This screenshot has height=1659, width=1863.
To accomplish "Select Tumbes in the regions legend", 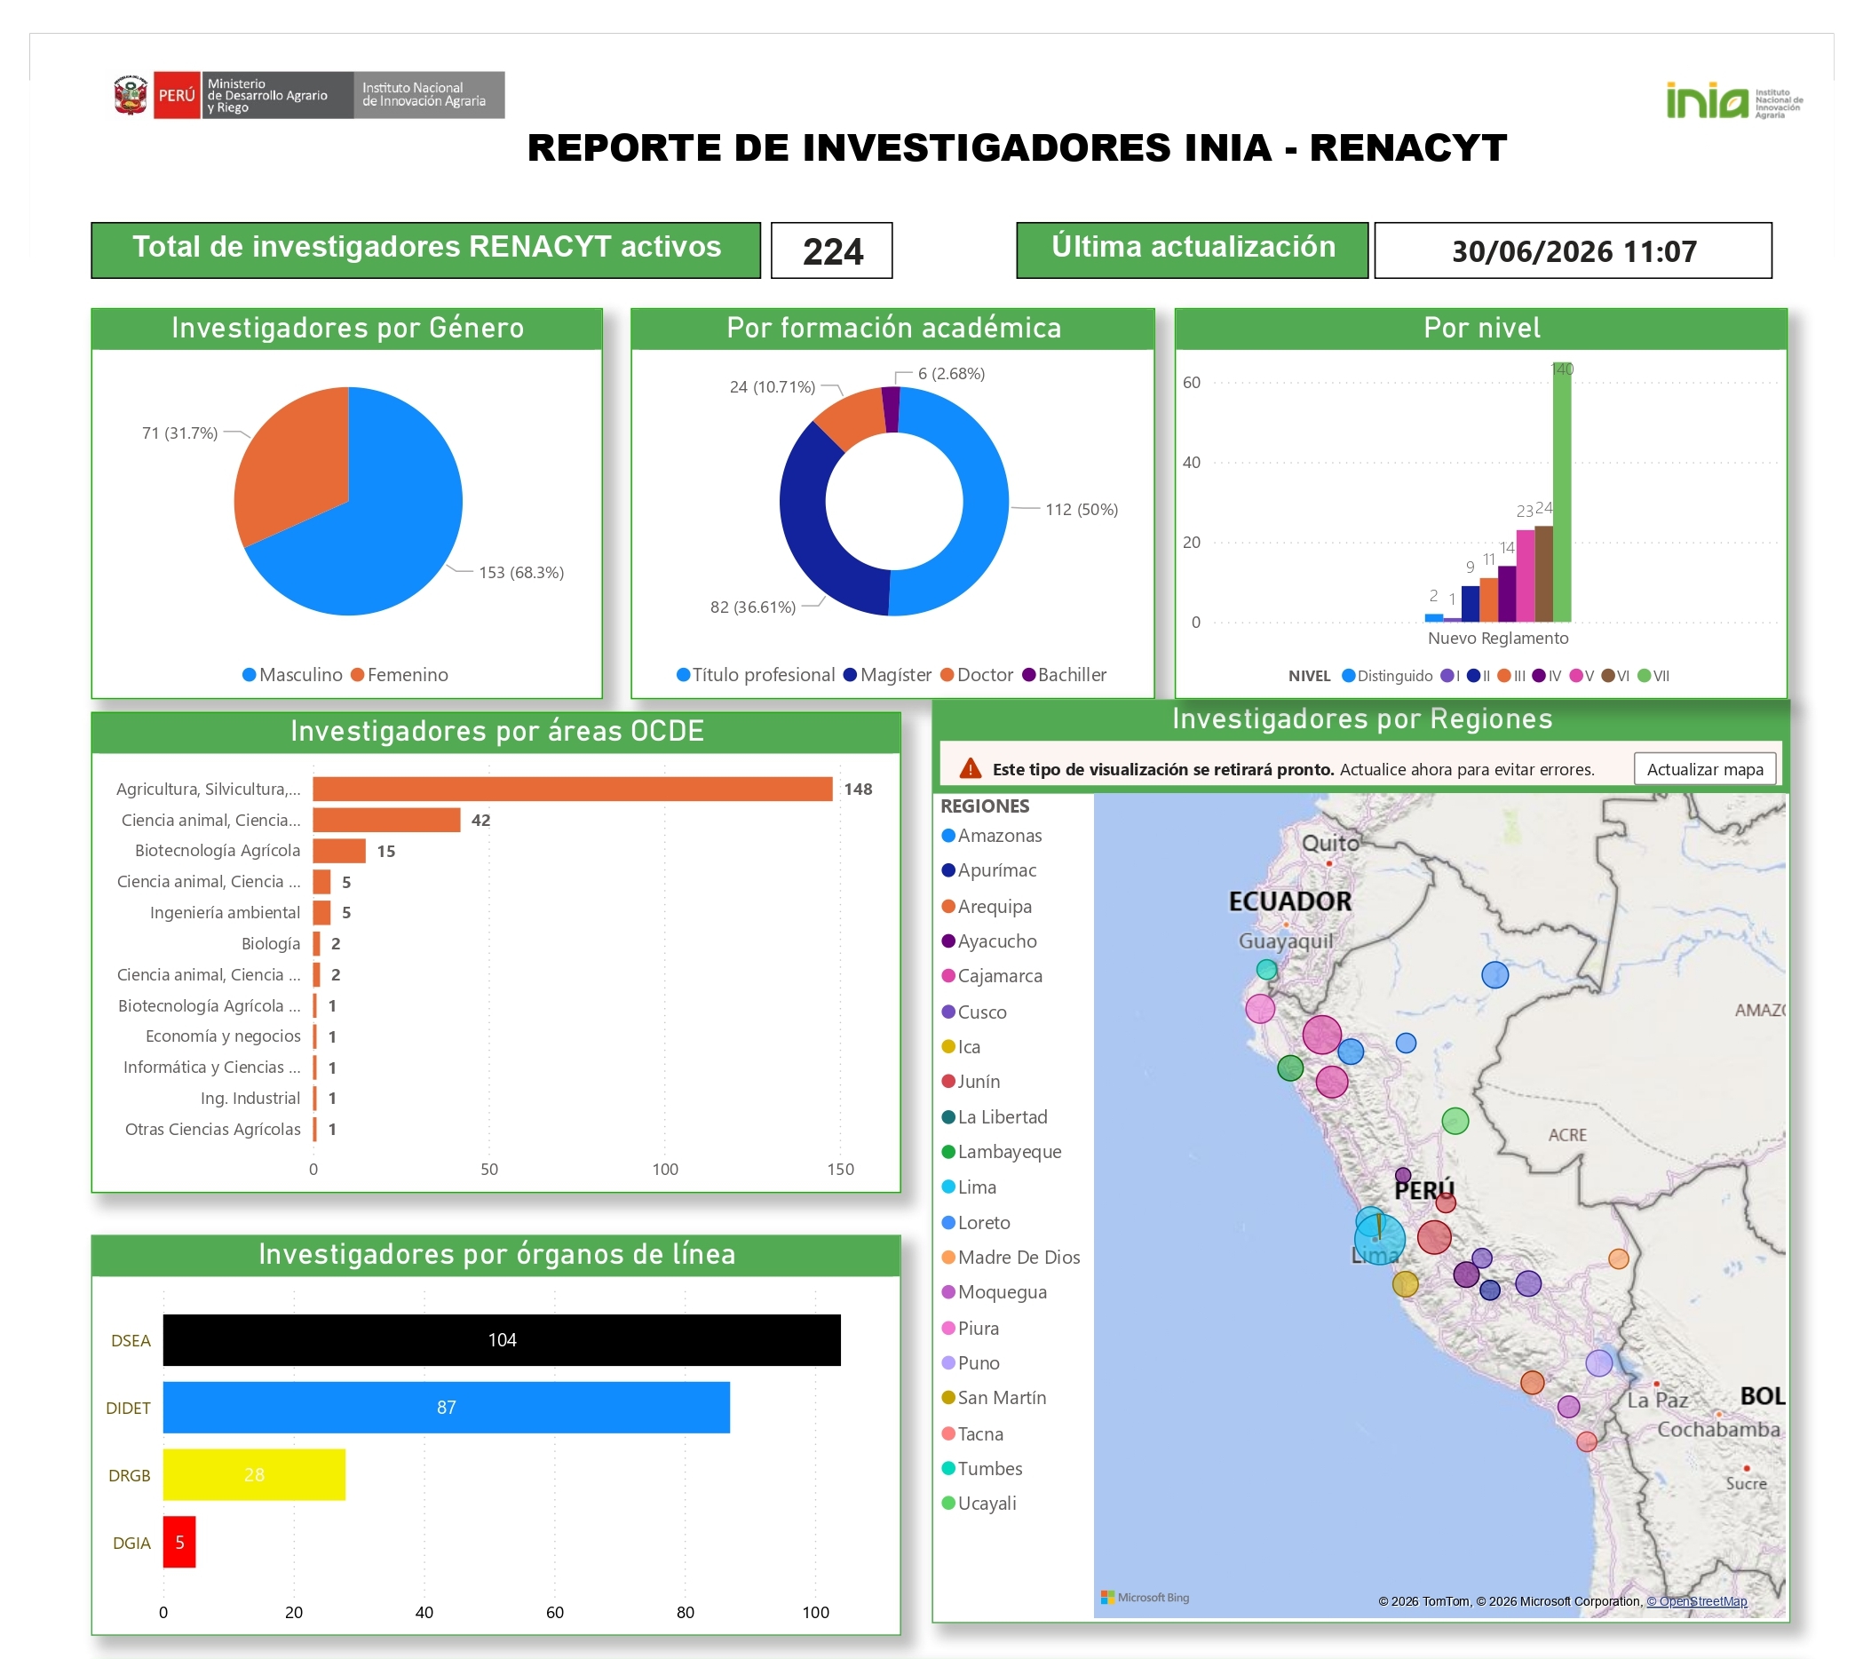I will tap(981, 1468).
